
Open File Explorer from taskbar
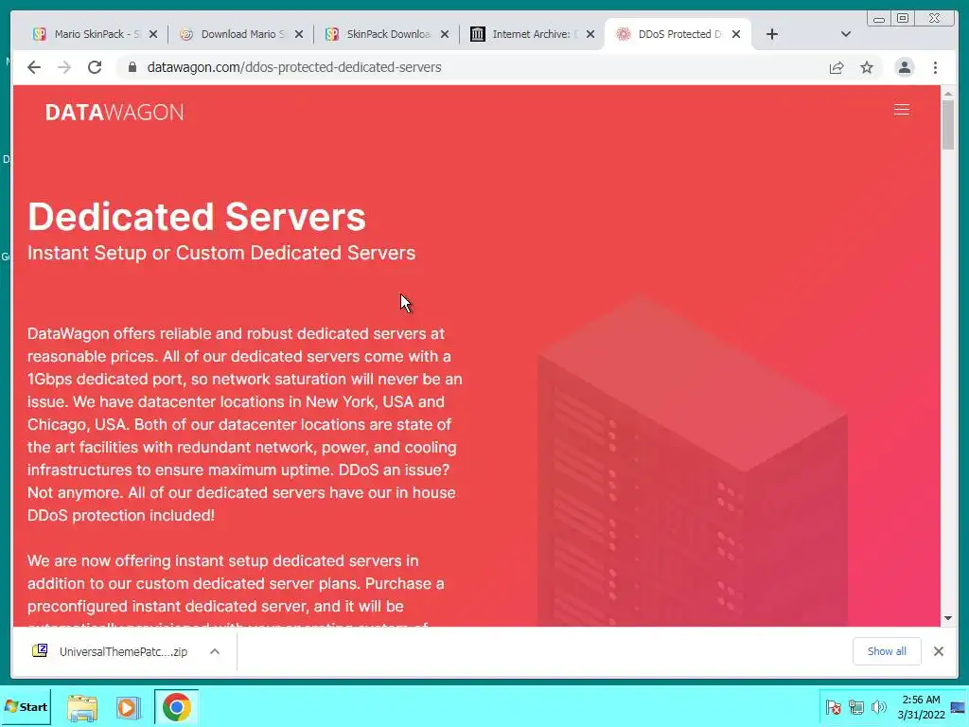pyautogui.click(x=82, y=707)
